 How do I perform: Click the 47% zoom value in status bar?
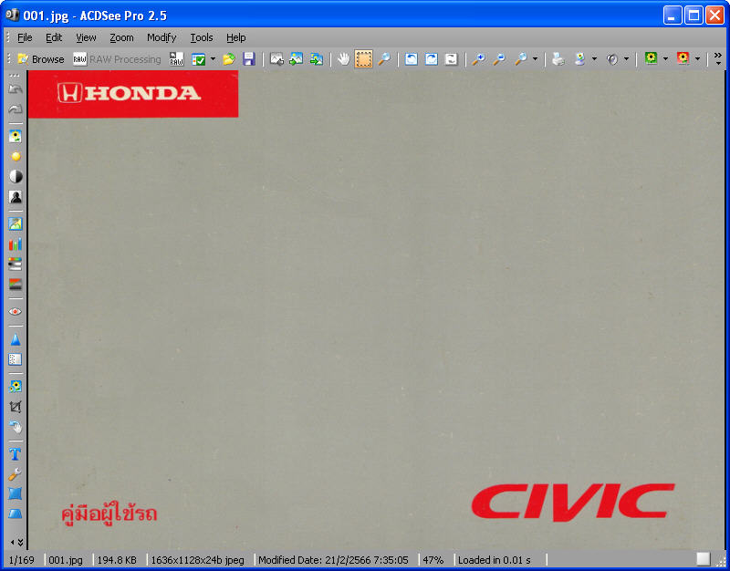tap(433, 560)
